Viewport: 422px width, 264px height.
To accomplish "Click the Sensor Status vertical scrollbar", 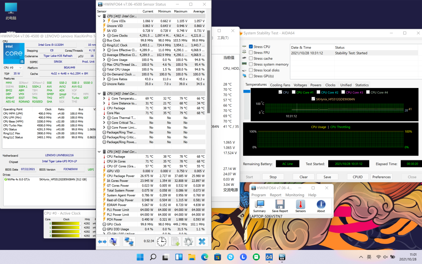I will 208,72.
